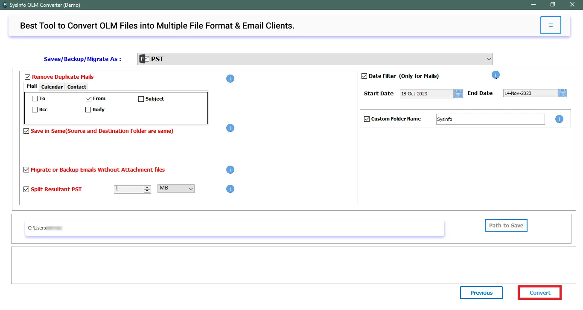The width and height of the screenshot is (583, 310).
Task: Click info icon for emails without attachments
Action: 230,170
